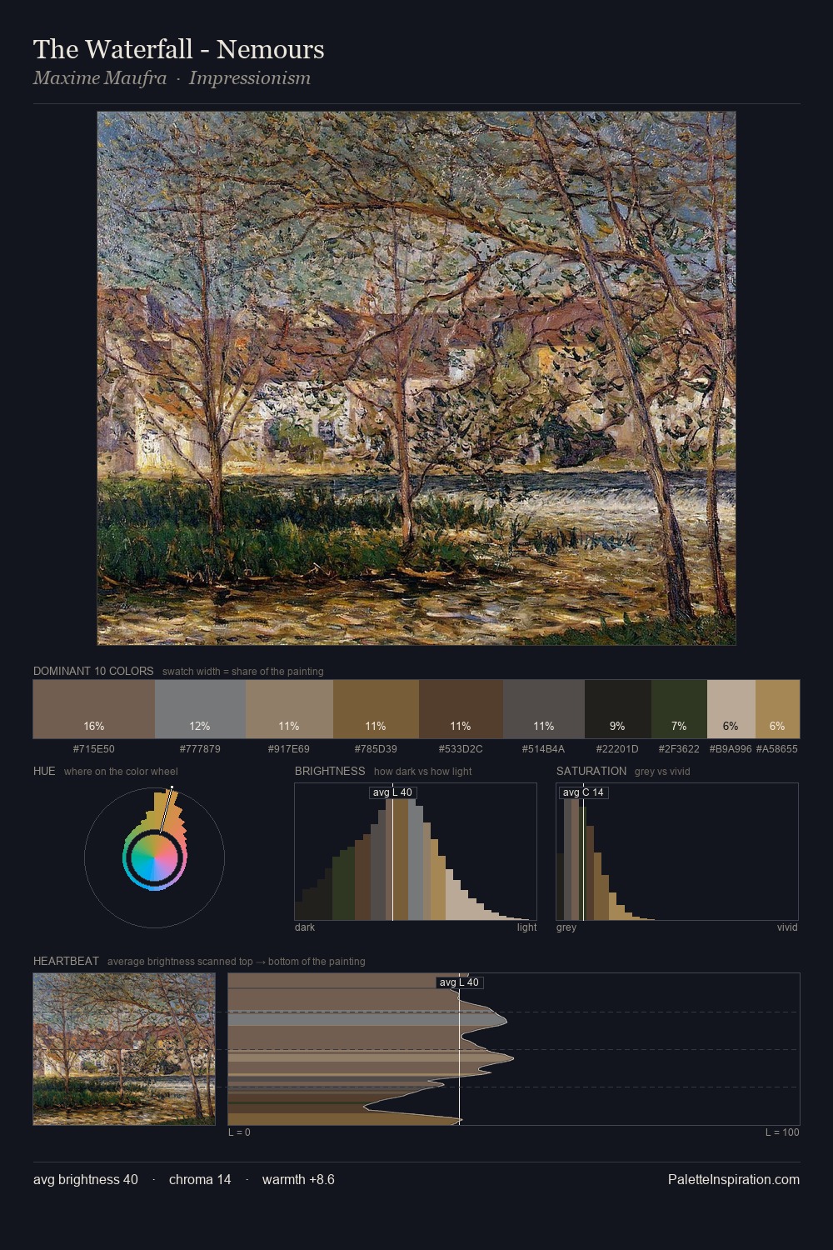Click the 'L = 100' axis label
Screen dimensions: 833x1250
[782, 1132]
